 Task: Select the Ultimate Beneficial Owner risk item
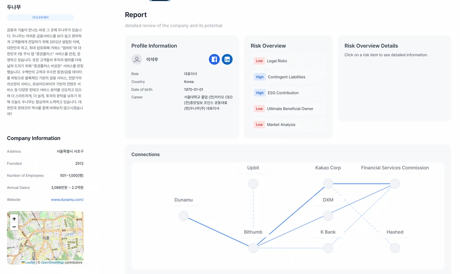pyautogui.click(x=288, y=109)
